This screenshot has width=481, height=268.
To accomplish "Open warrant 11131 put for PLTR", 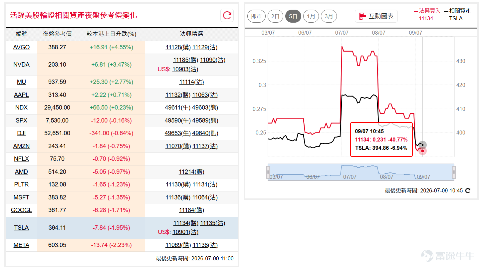I will click(205, 184).
